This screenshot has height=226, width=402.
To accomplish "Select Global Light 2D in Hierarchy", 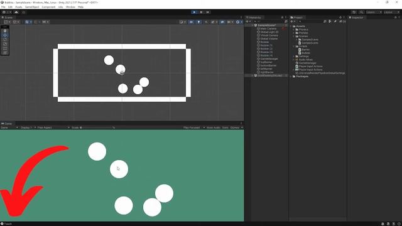I will click(x=269, y=32).
